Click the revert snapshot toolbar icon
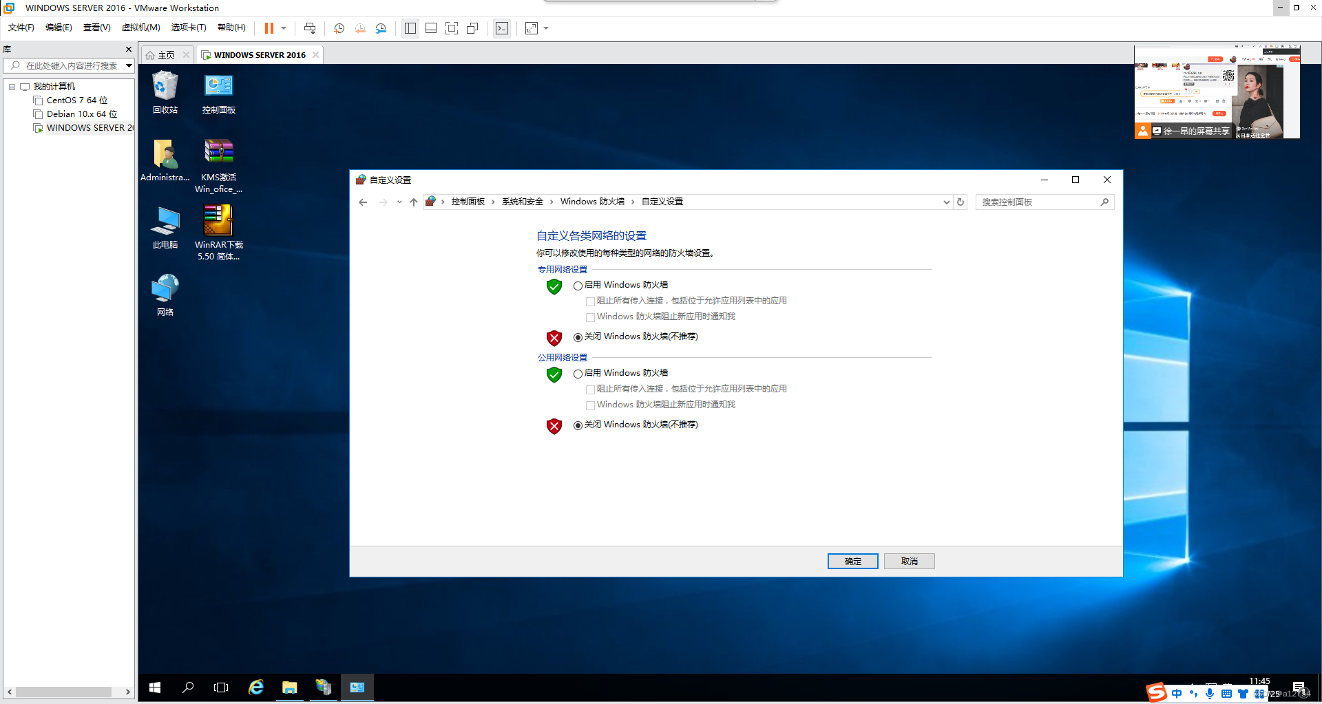Screen dimensions: 1322x704 pyautogui.click(x=360, y=28)
